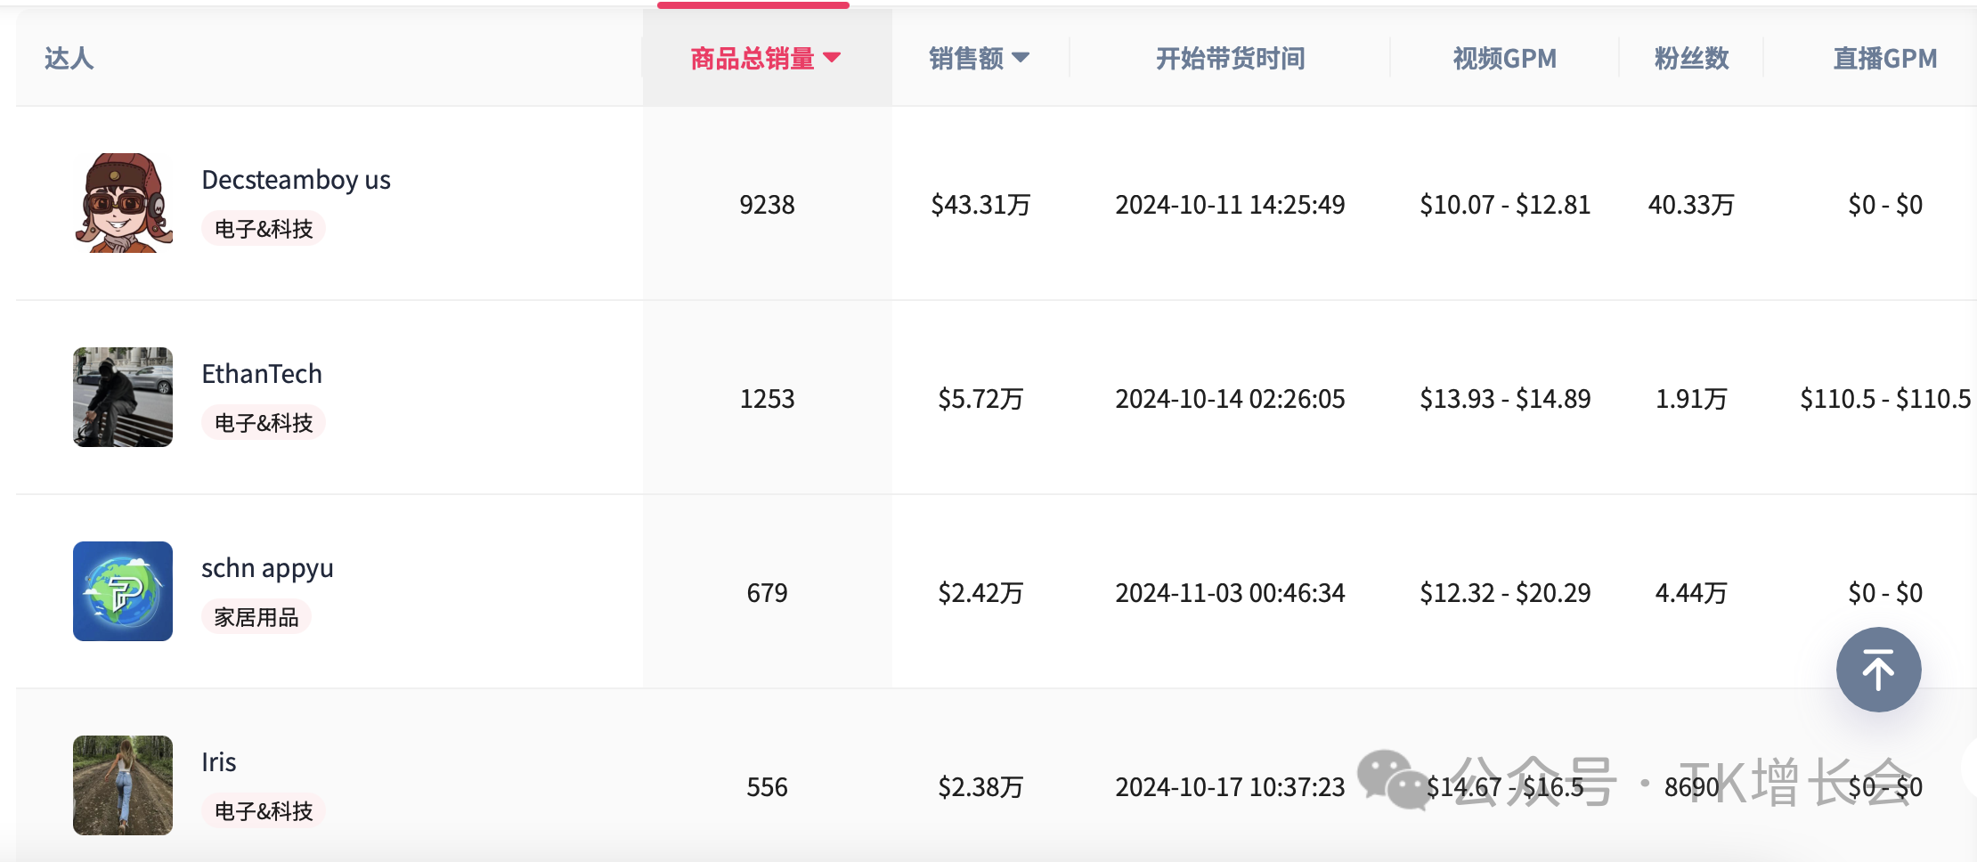This screenshot has height=862, width=1977.
Task: Click schn appyu creator name
Action: pyautogui.click(x=267, y=568)
